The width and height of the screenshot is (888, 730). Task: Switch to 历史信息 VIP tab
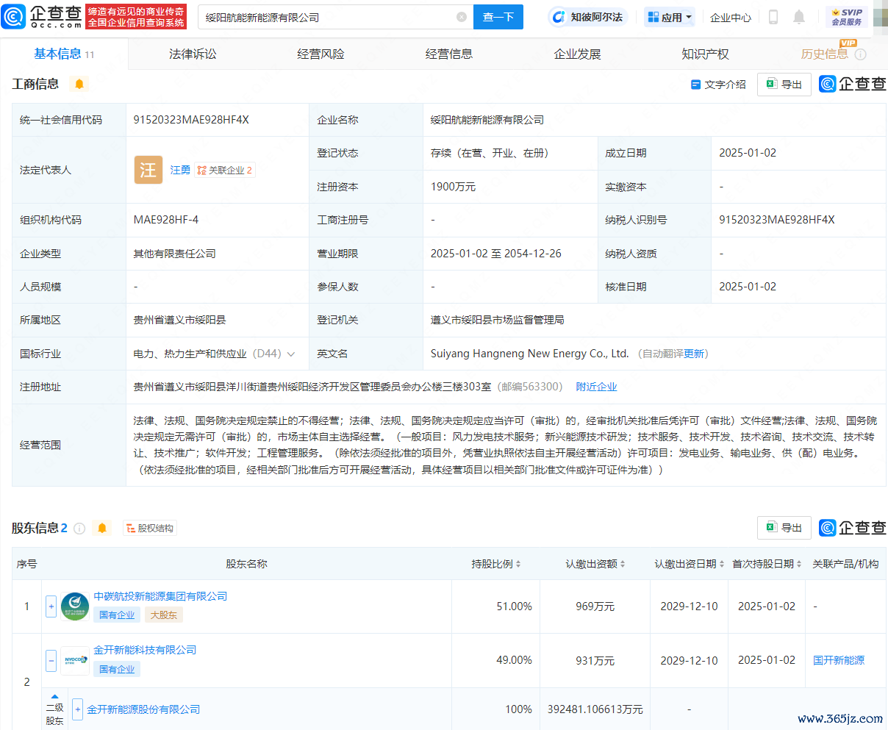tap(825, 54)
